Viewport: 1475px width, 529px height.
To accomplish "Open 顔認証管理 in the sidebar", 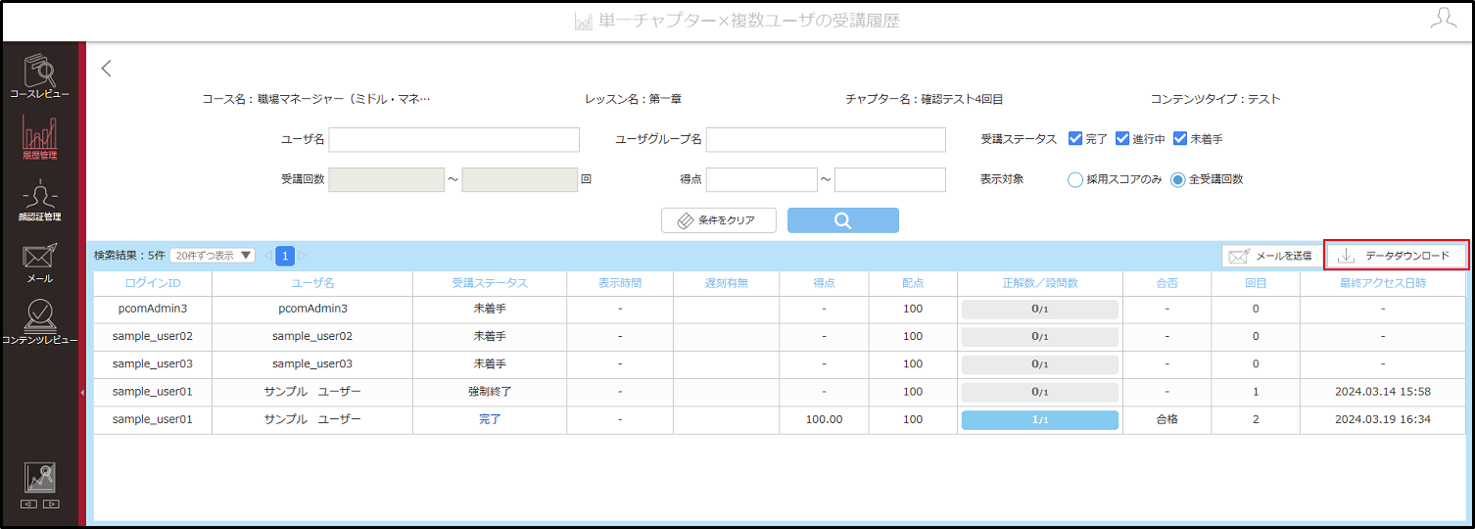I will click(40, 201).
